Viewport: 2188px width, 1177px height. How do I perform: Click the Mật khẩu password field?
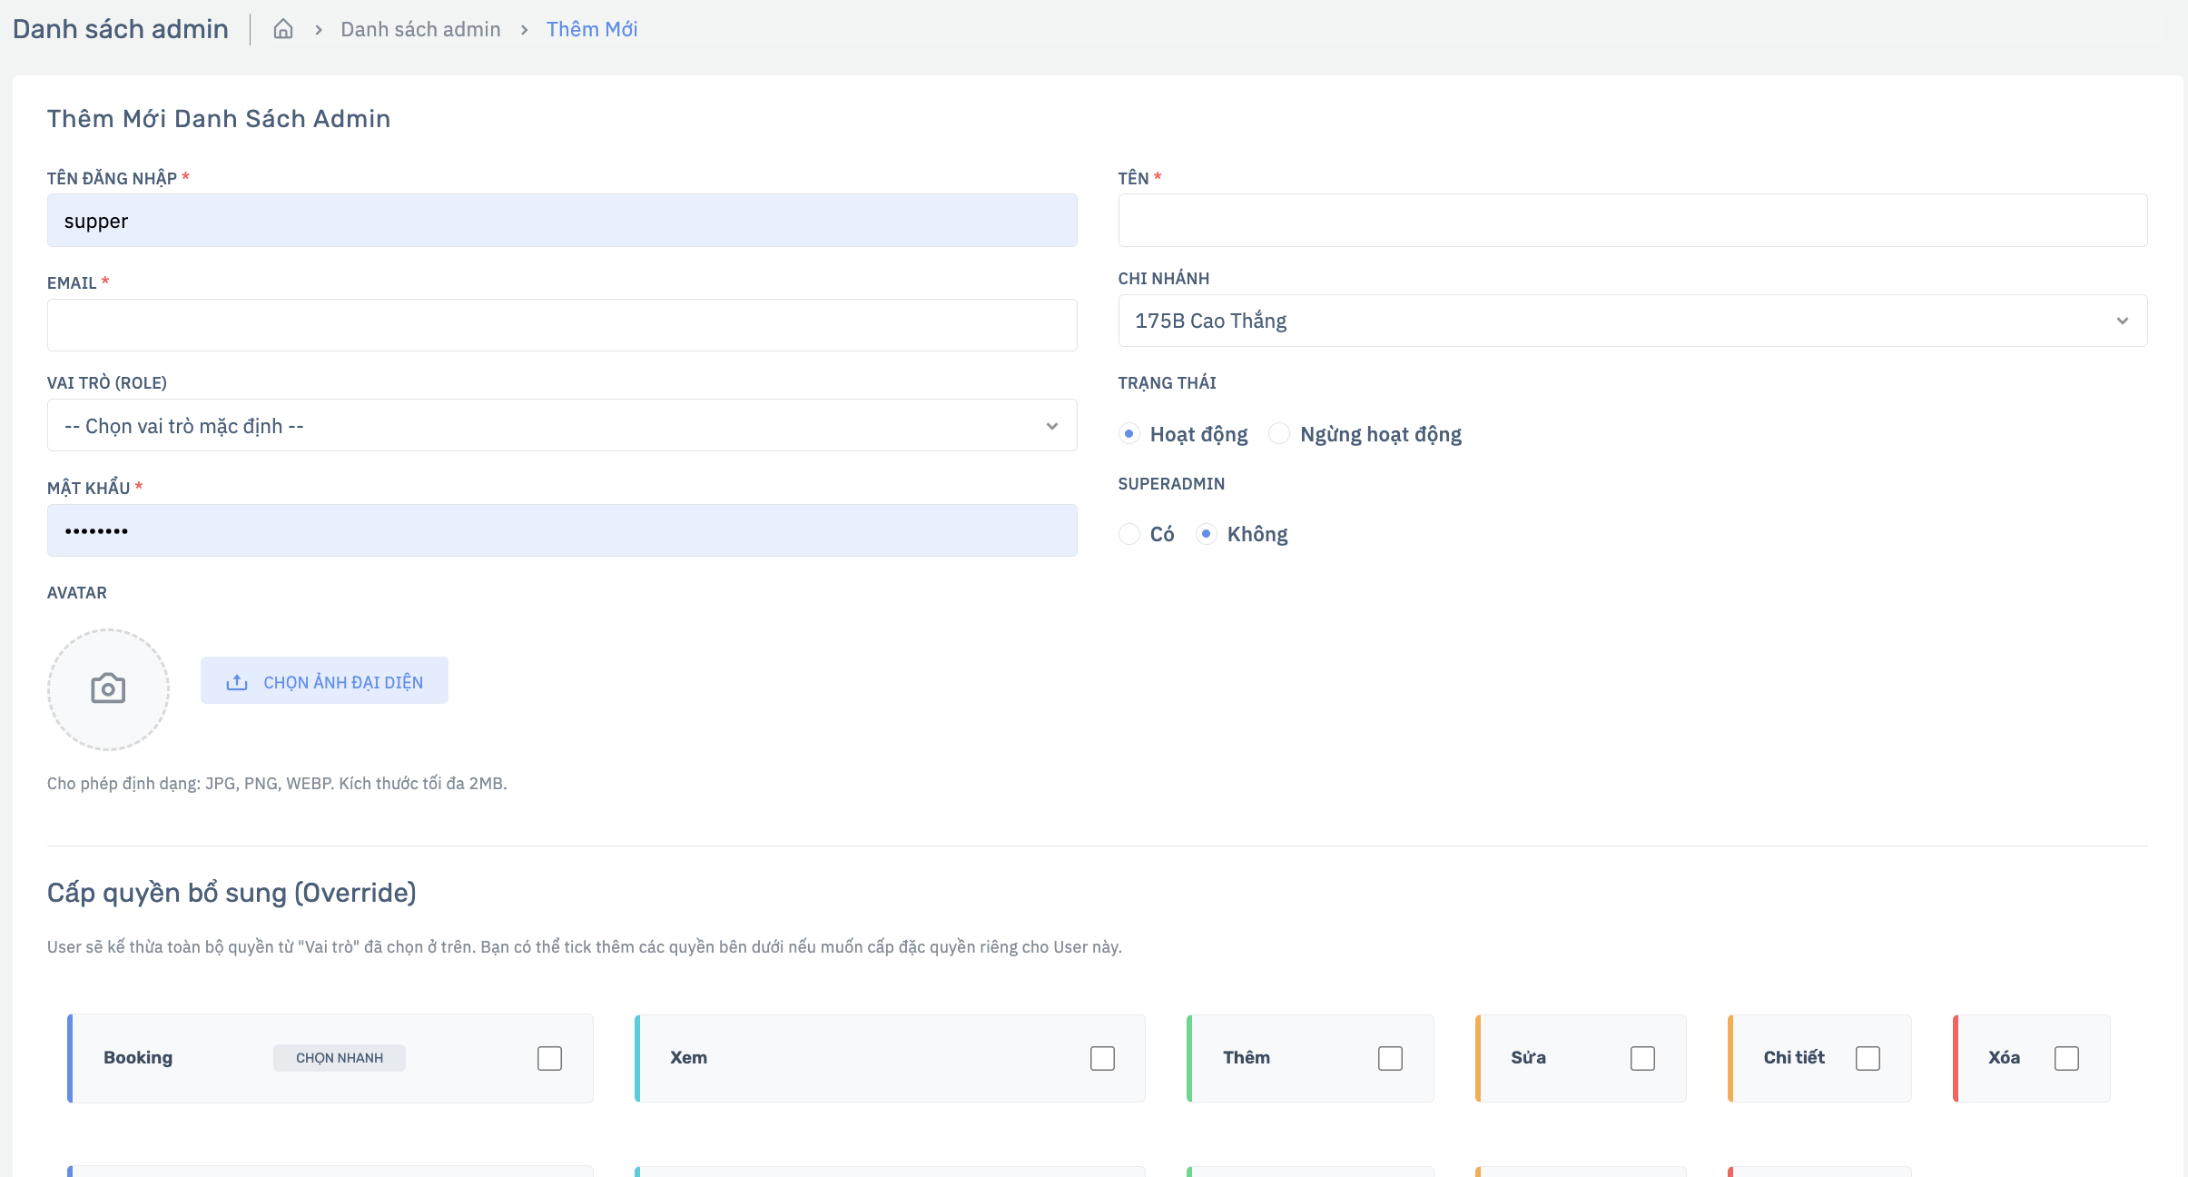pyautogui.click(x=562, y=530)
